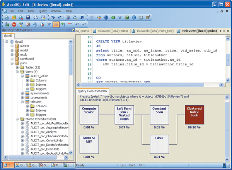Click the Redo arrow icon

60,18
